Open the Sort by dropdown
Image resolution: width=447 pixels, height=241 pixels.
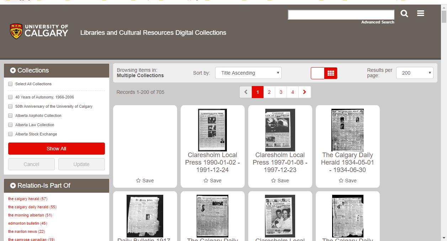(248, 73)
